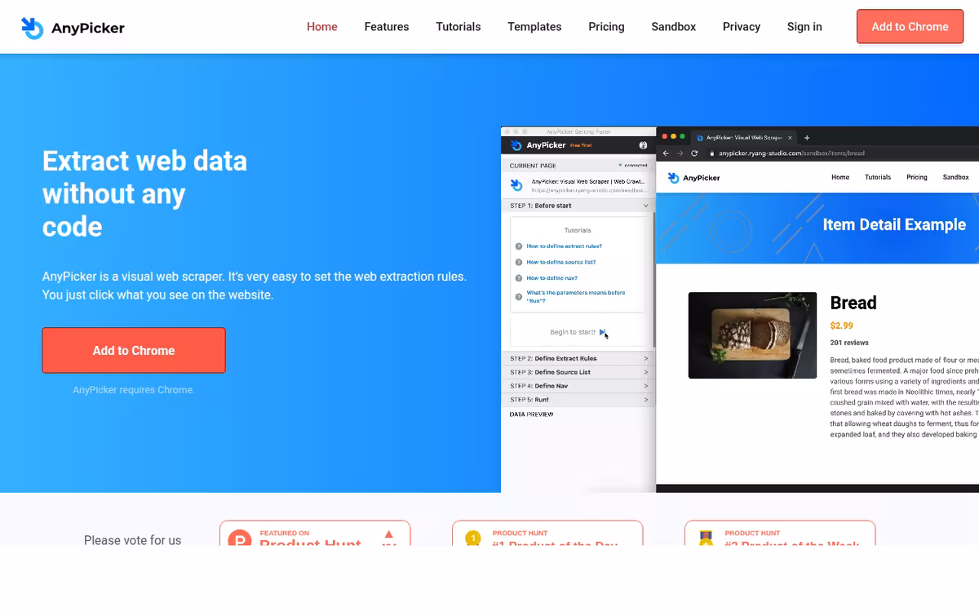Open the #1 Product of the Day badge
The image size is (979, 612).
tap(547, 533)
